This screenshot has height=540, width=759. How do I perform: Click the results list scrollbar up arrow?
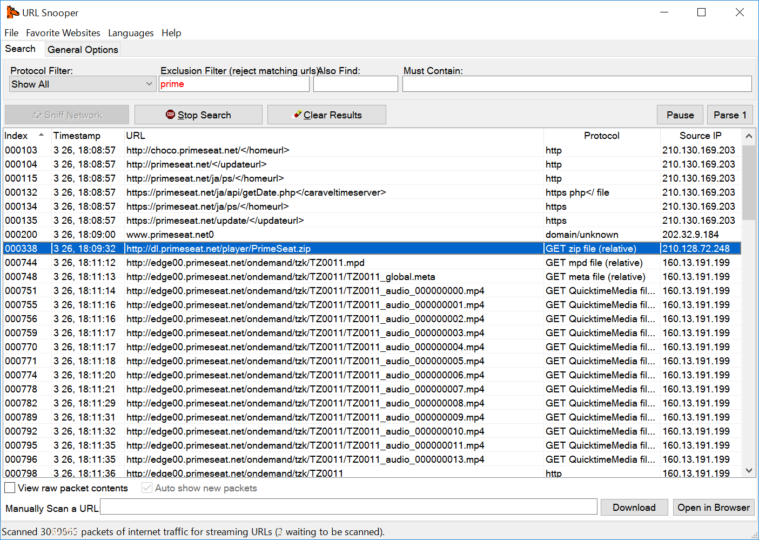click(x=749, y=136)
